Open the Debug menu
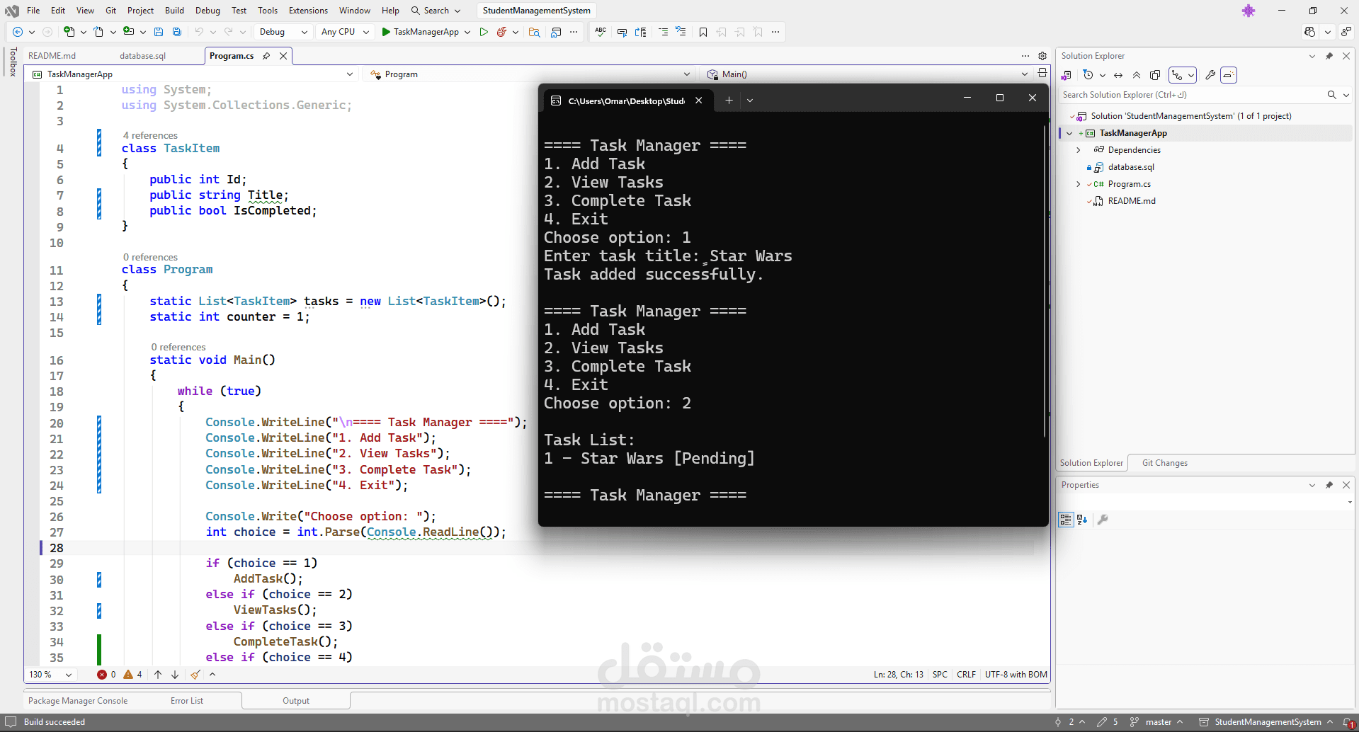 [207, 11]
